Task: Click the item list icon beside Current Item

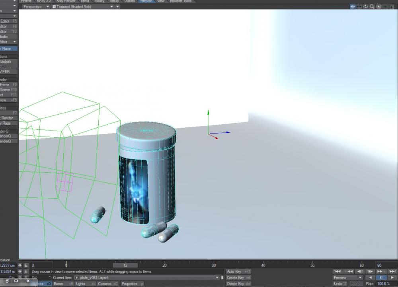Action: [222, 277]
